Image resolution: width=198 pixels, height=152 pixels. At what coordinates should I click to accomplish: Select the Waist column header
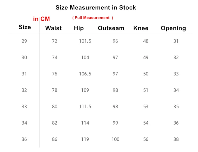pos(53,28)
